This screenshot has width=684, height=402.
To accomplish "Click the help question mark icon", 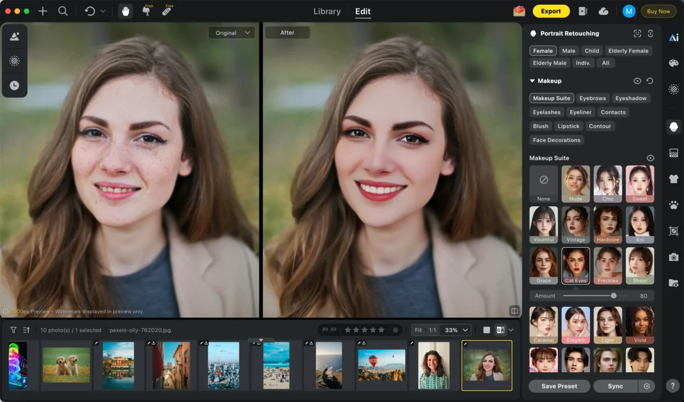I will pyautogui.click(x=674, y=385).
